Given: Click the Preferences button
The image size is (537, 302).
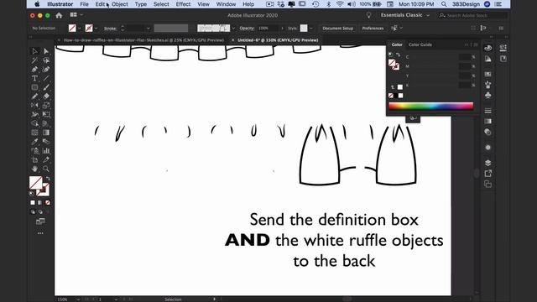Looking at the screenshot, I should [x=373, y=29].
